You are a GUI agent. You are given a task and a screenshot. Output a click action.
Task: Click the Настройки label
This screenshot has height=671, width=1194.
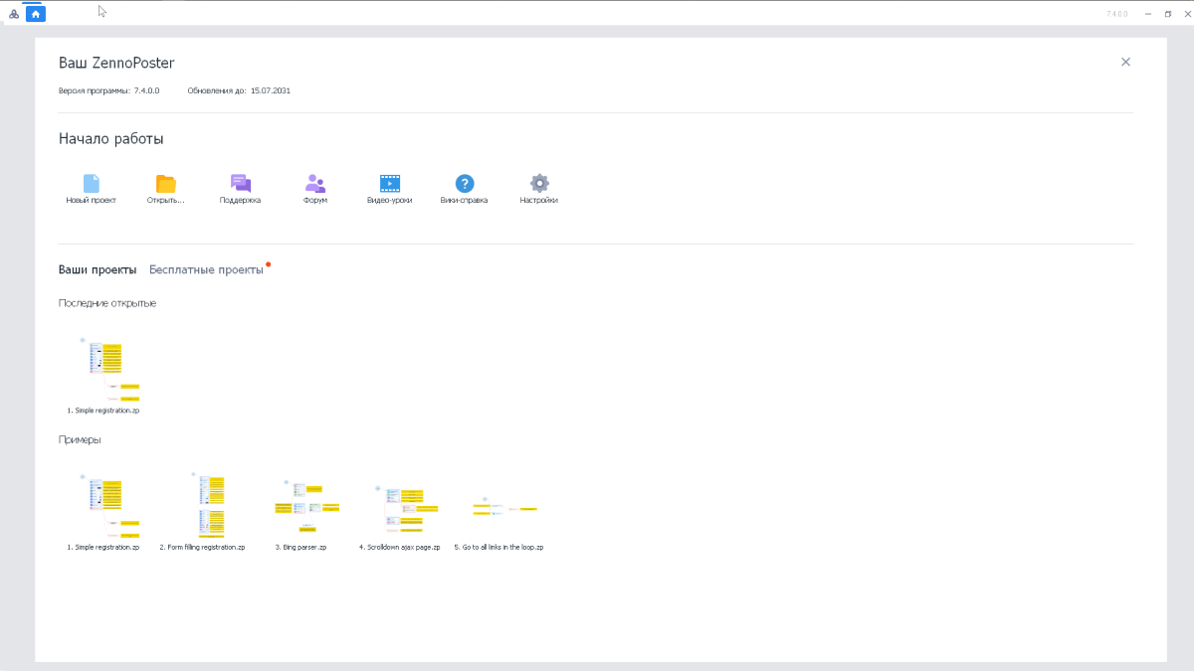point(539,200)
